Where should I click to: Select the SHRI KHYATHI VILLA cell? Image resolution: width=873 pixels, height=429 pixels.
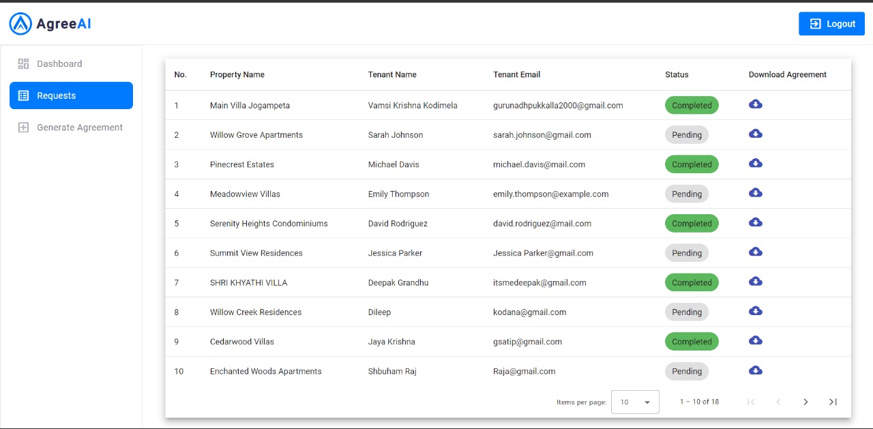(x=249, y=283)
